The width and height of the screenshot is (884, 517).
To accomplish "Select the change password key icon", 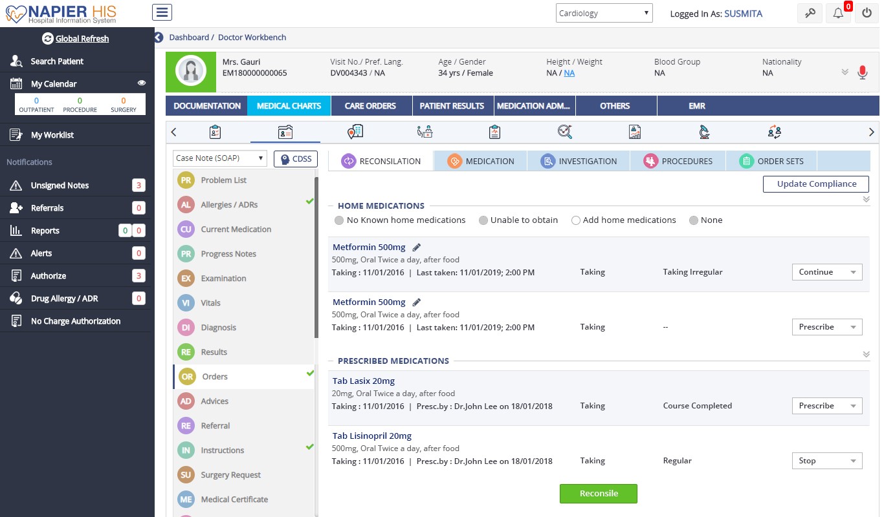I will pyautogui.click(x=810, y=12).
